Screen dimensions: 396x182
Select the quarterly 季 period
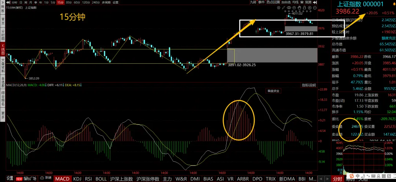(36, 2)
